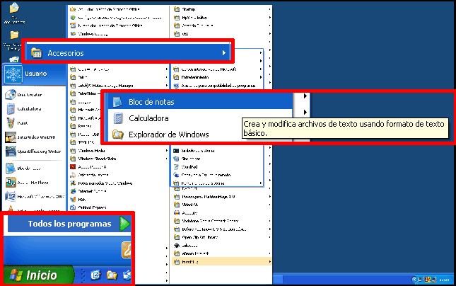Launch Internet Explorer from quick launch bar
Image resolution: width=456 pixels, height=286 pixels.
point(96,275)
